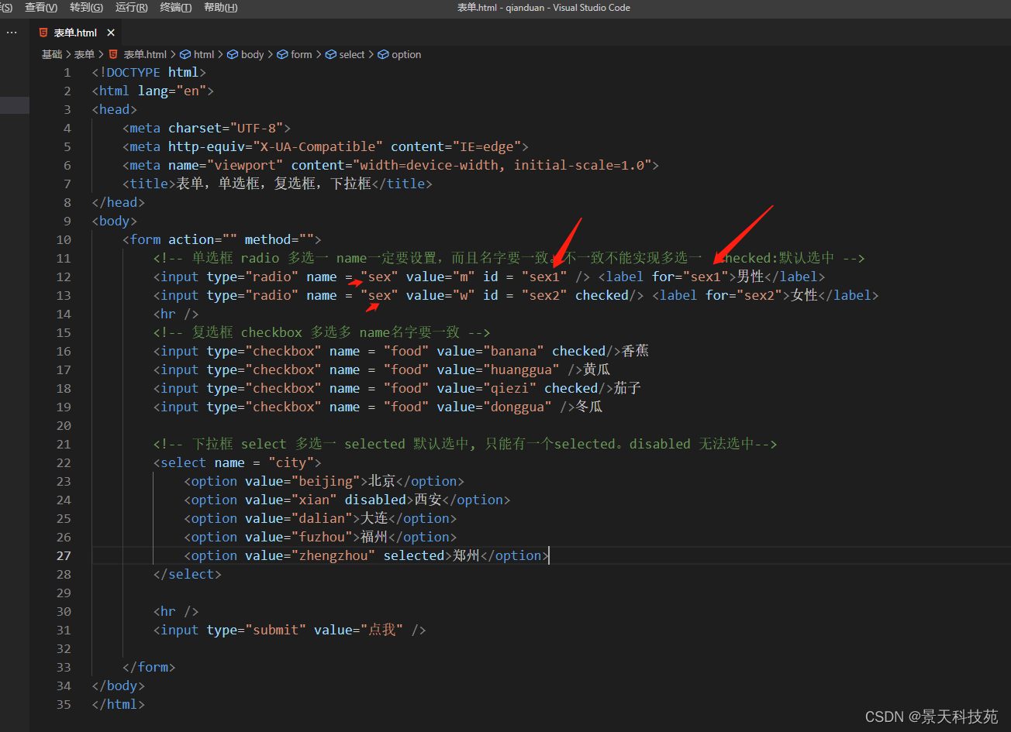Screen dimensions: 1011x732
Task: Click the lang="en" attribute text
Action: (172, 91)
